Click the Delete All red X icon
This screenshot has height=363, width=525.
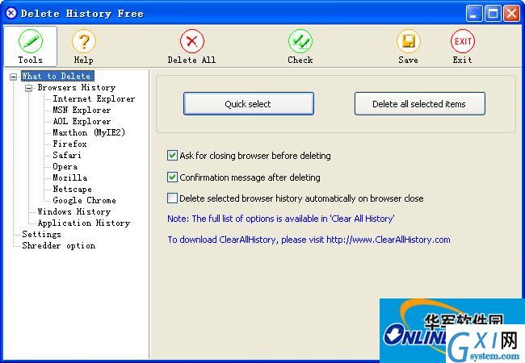tap(192, 41)
